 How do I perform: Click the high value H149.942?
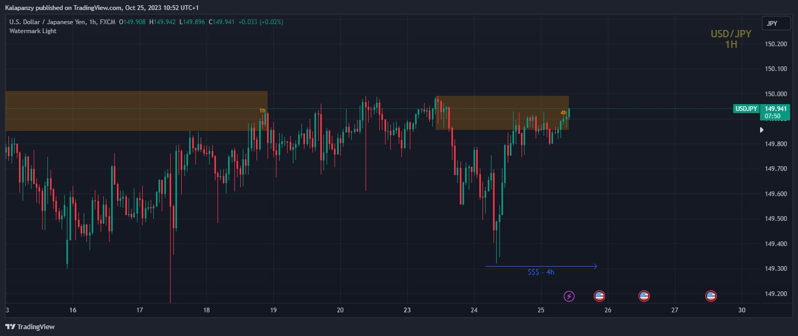point(163,22)
